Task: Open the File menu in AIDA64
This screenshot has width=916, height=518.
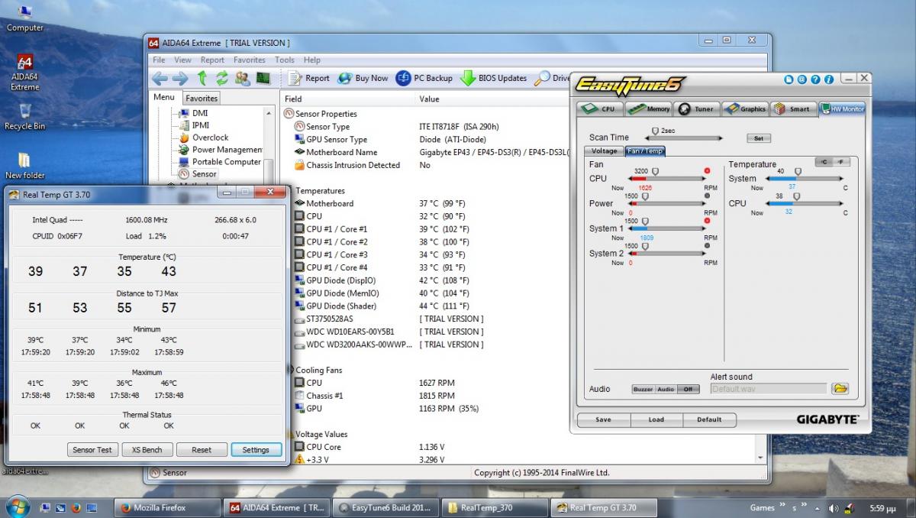Action: (x=159, y=60)
